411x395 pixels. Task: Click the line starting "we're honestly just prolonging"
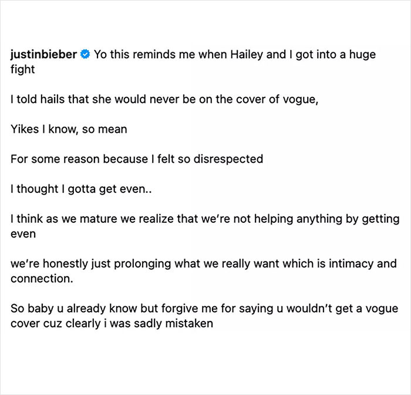[203, 263]
